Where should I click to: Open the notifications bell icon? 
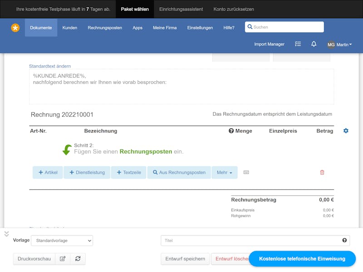314,44
